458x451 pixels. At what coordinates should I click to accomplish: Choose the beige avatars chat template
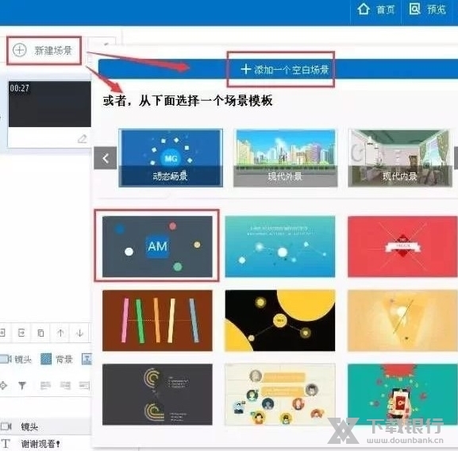point(280,395)
